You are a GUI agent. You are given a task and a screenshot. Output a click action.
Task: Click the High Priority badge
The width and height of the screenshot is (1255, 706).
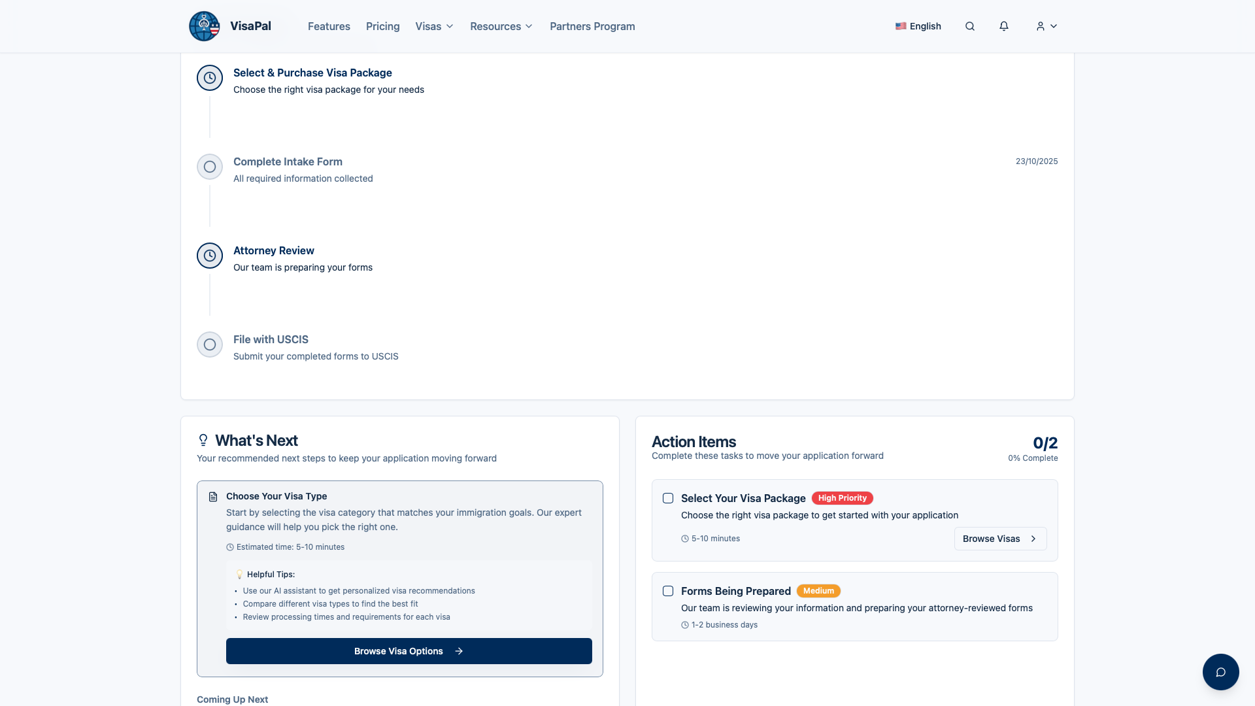point(842,498)
